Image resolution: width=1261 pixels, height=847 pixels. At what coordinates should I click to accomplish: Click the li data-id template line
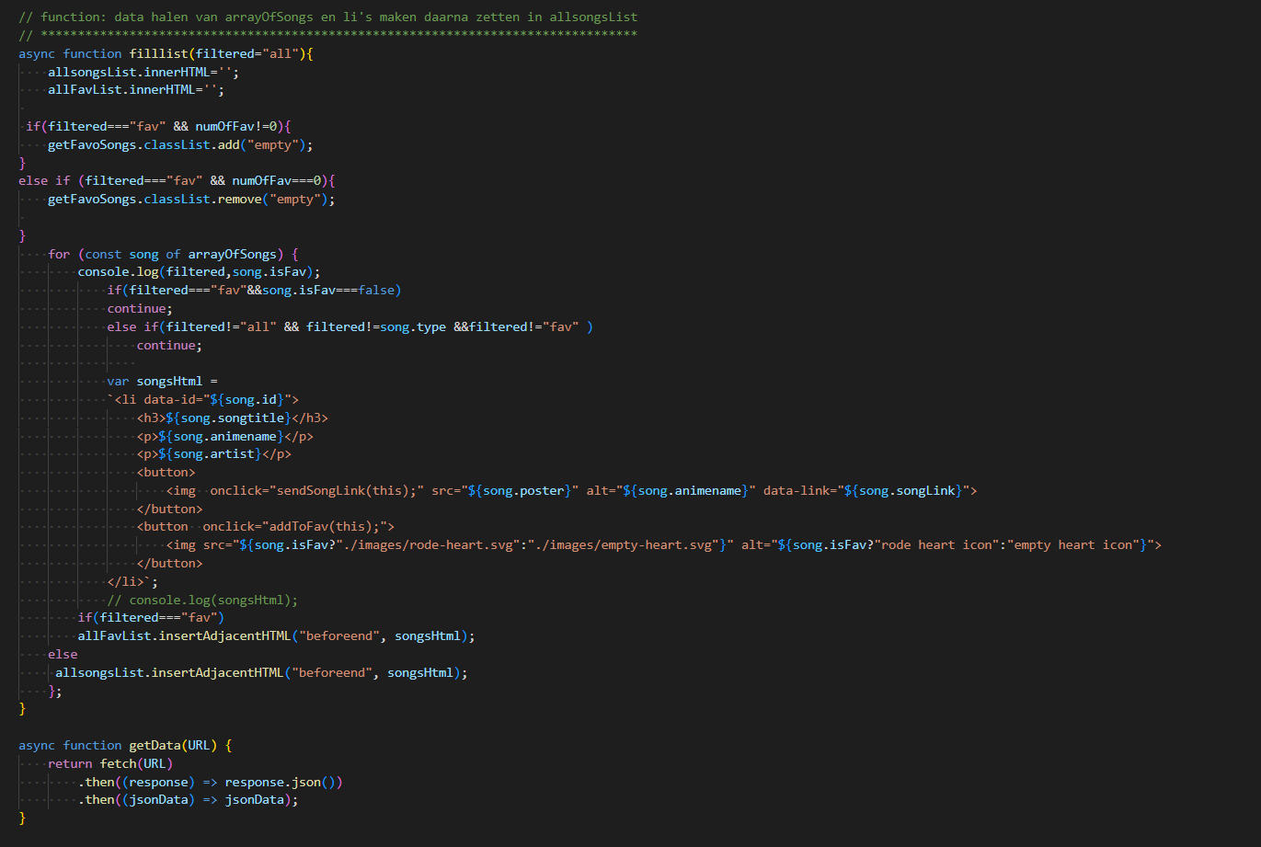pyautogui.click(x=203, y=399)
